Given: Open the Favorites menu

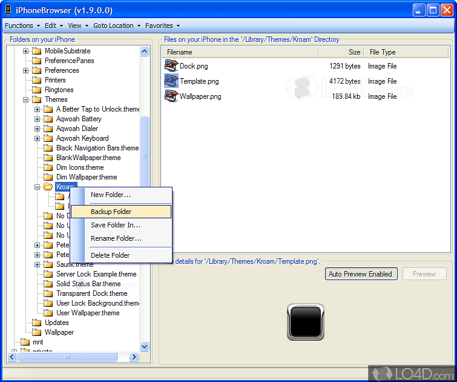Looking at the screenshot, I should point(162,25).
